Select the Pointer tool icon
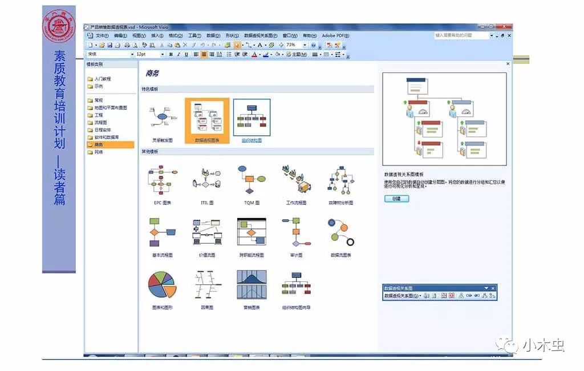This screenshot has height=371, width=584. (237, 45)
